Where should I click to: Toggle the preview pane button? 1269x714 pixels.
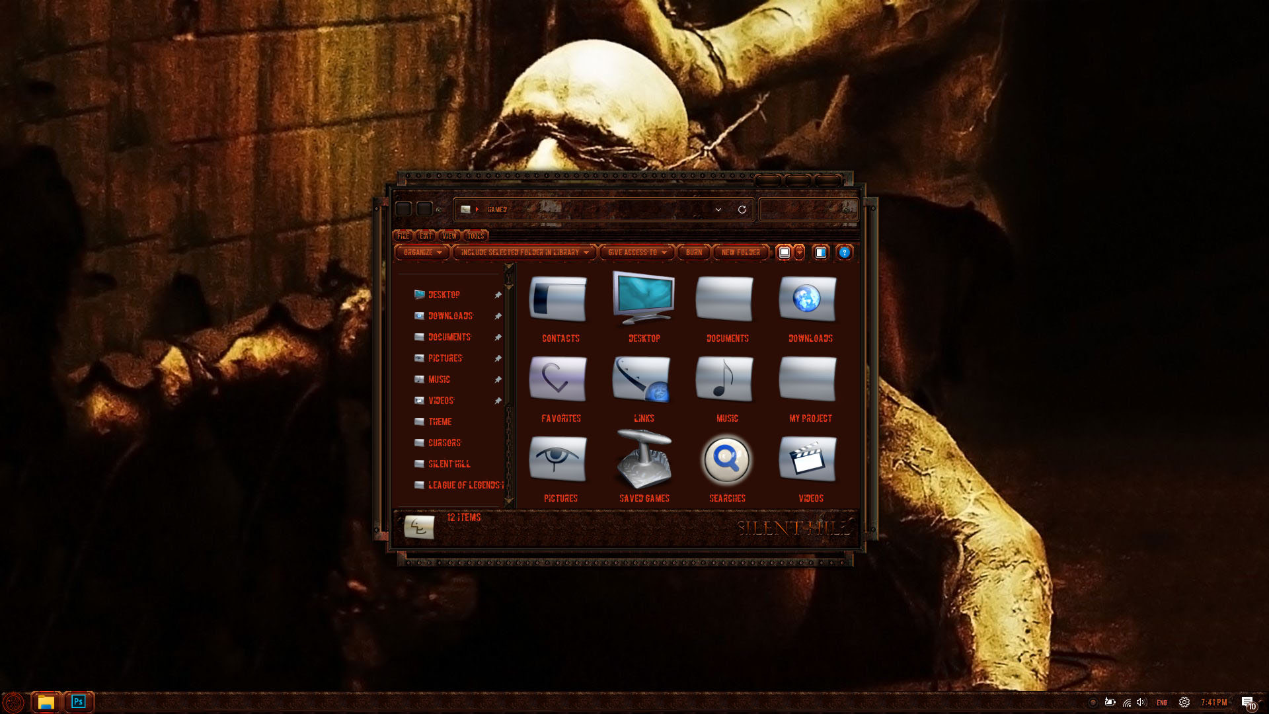click(820, 253)
